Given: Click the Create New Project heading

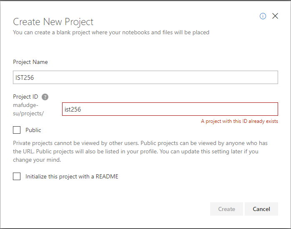Looking at the screenshot, I should (53, 22).
